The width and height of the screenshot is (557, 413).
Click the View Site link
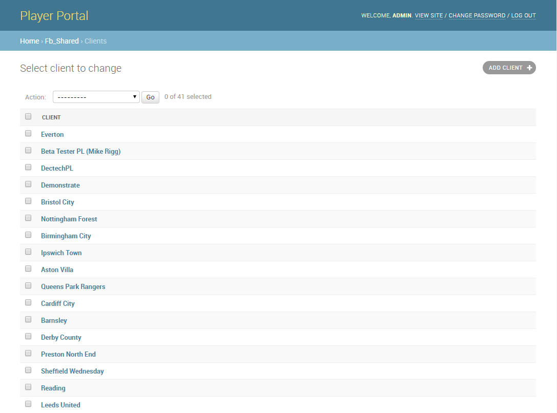coord(429,15)
